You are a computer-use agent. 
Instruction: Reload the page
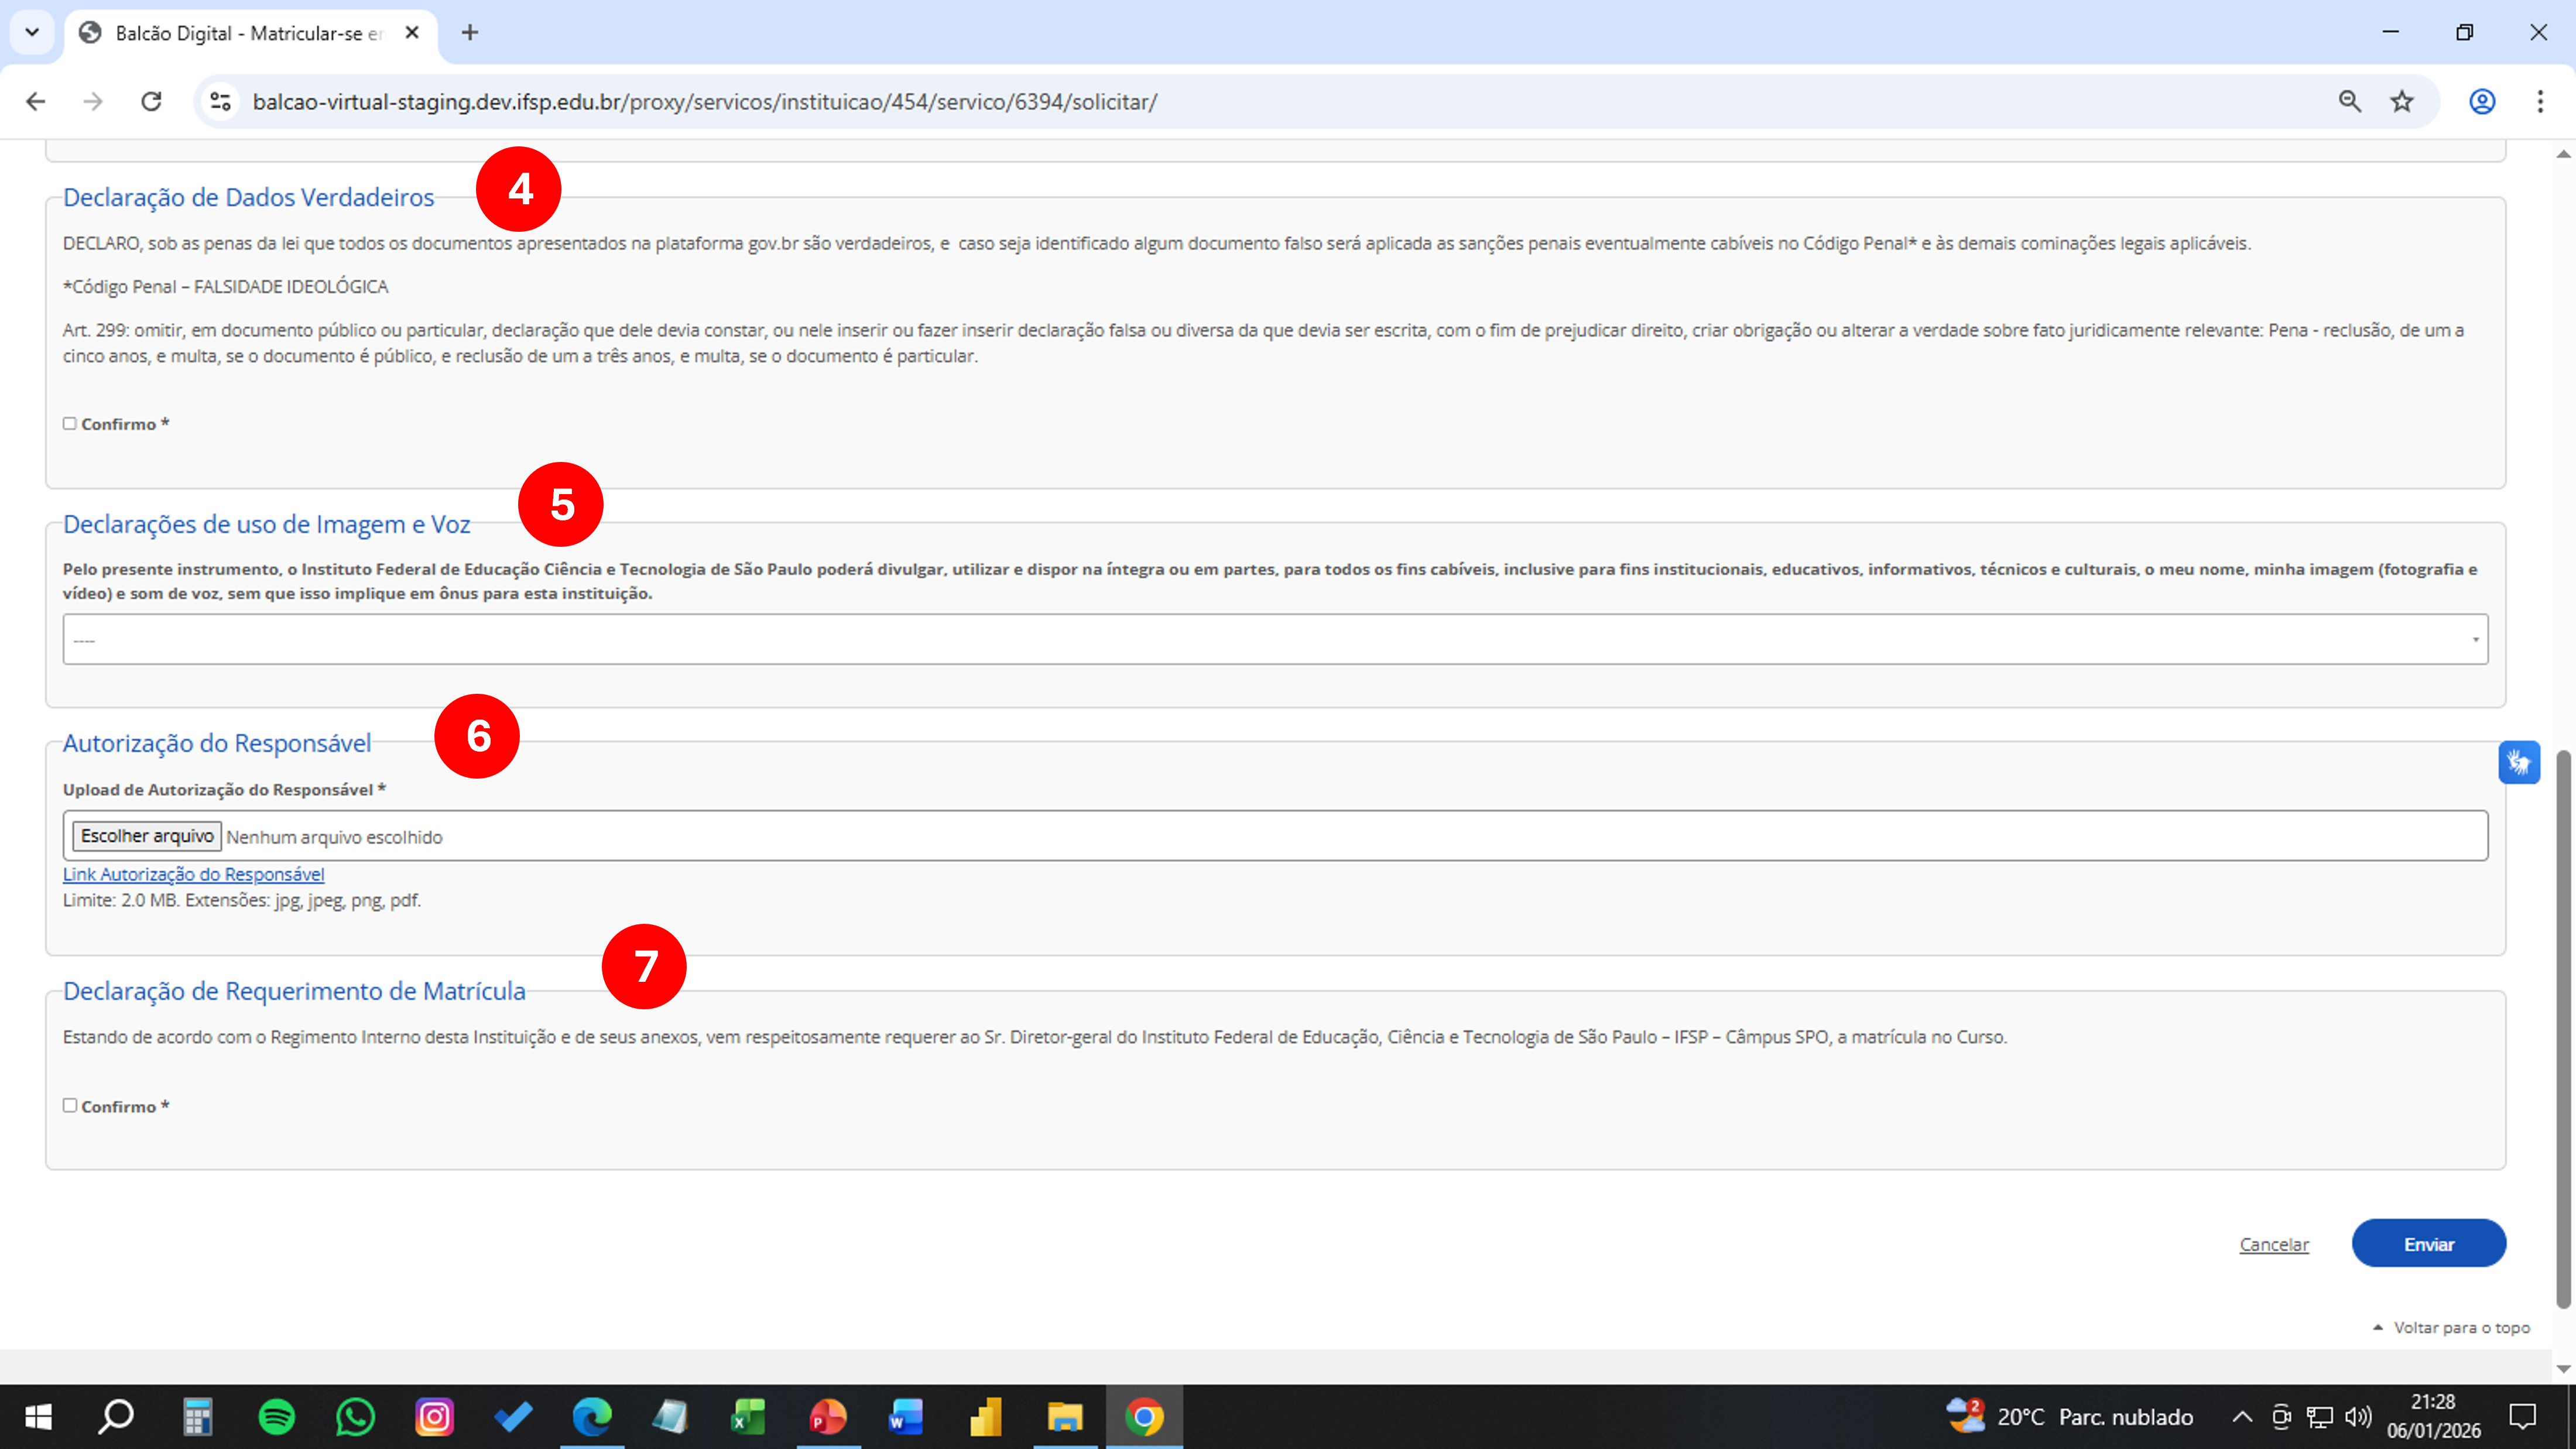[x=151, y=101]
